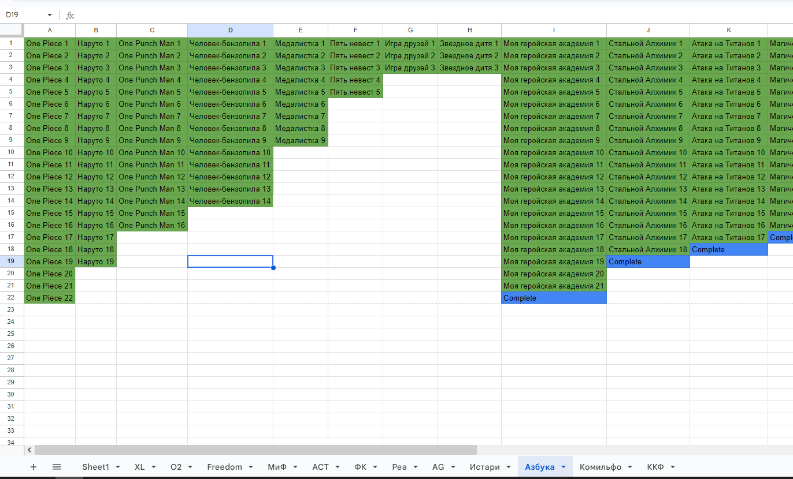Select cell 'Атака на Титанов 17'
The height and width of the screenshot is (479, 793).
click(x=729, y=237)
